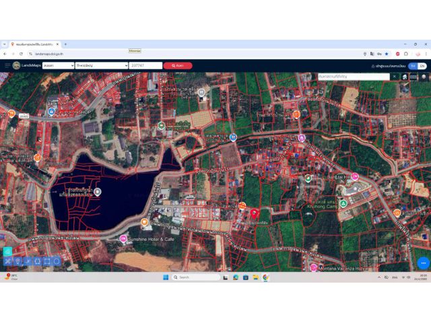This screenshot has width=431, height=323.
Task: Click the Windows taskbar Search box
Action: [196, 277]
